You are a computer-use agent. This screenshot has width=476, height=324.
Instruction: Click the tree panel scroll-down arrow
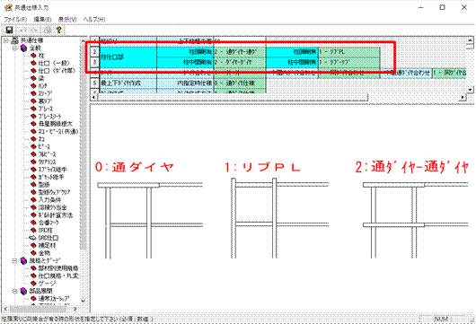click(x=84, y=301)
